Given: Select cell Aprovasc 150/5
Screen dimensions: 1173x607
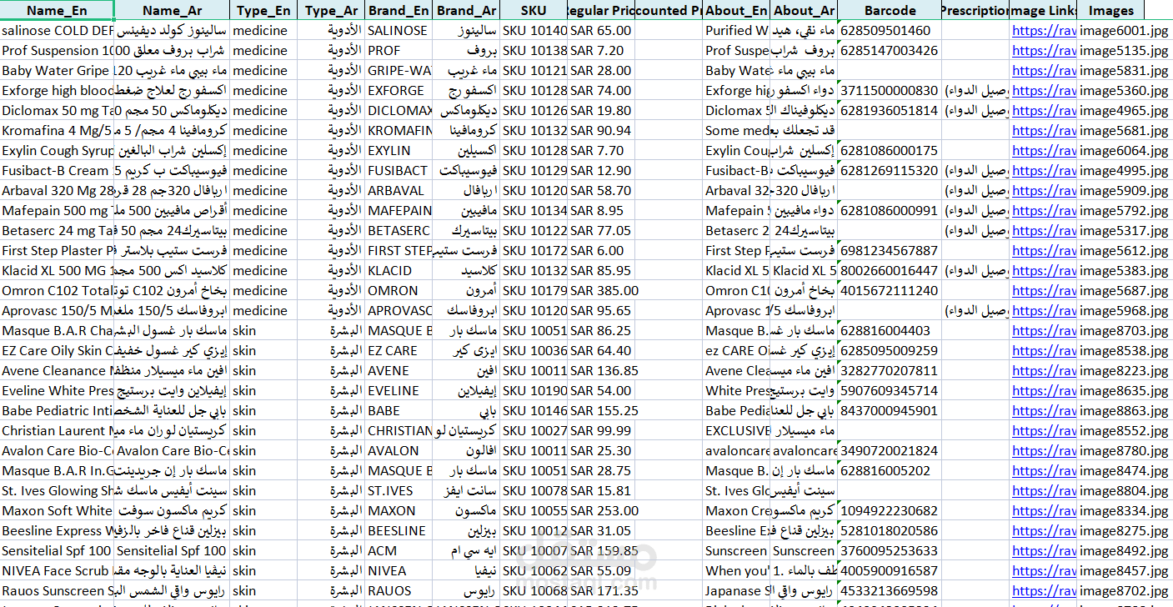Looking at the screenshot, I should [x=58, y=311].
